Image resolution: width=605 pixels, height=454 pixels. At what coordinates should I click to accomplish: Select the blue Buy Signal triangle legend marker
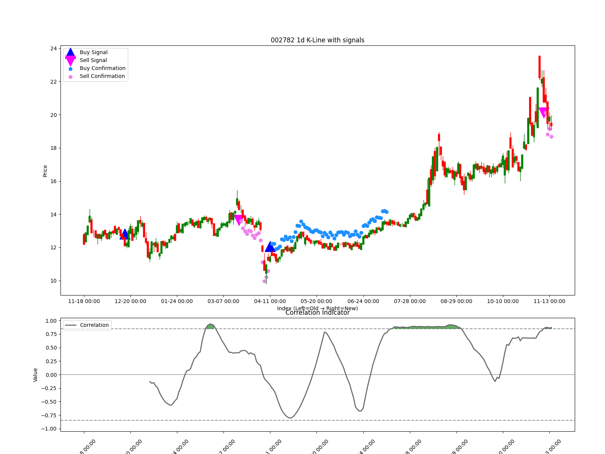tap(70, 52)
